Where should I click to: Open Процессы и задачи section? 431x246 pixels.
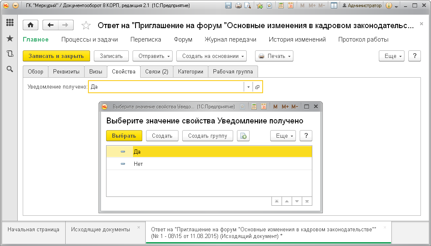[x=90, y=39]
